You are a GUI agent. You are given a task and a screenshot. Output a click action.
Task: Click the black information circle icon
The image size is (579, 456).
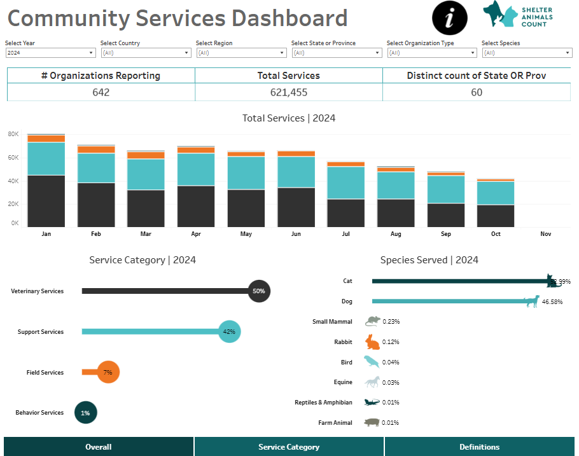coord(450,18)
